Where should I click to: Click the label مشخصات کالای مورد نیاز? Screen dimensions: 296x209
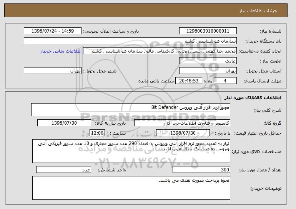257,151
